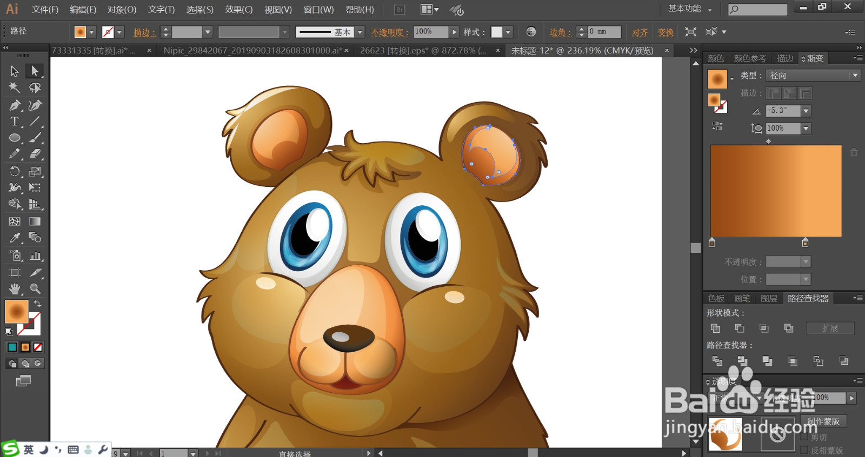The height and width of the screenshot is (457, 865).
Task: Select the Column Graph tool
Action: (x=35, y=256)
